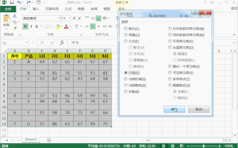Click the Insert Function fx icon

tap(62, 43)
